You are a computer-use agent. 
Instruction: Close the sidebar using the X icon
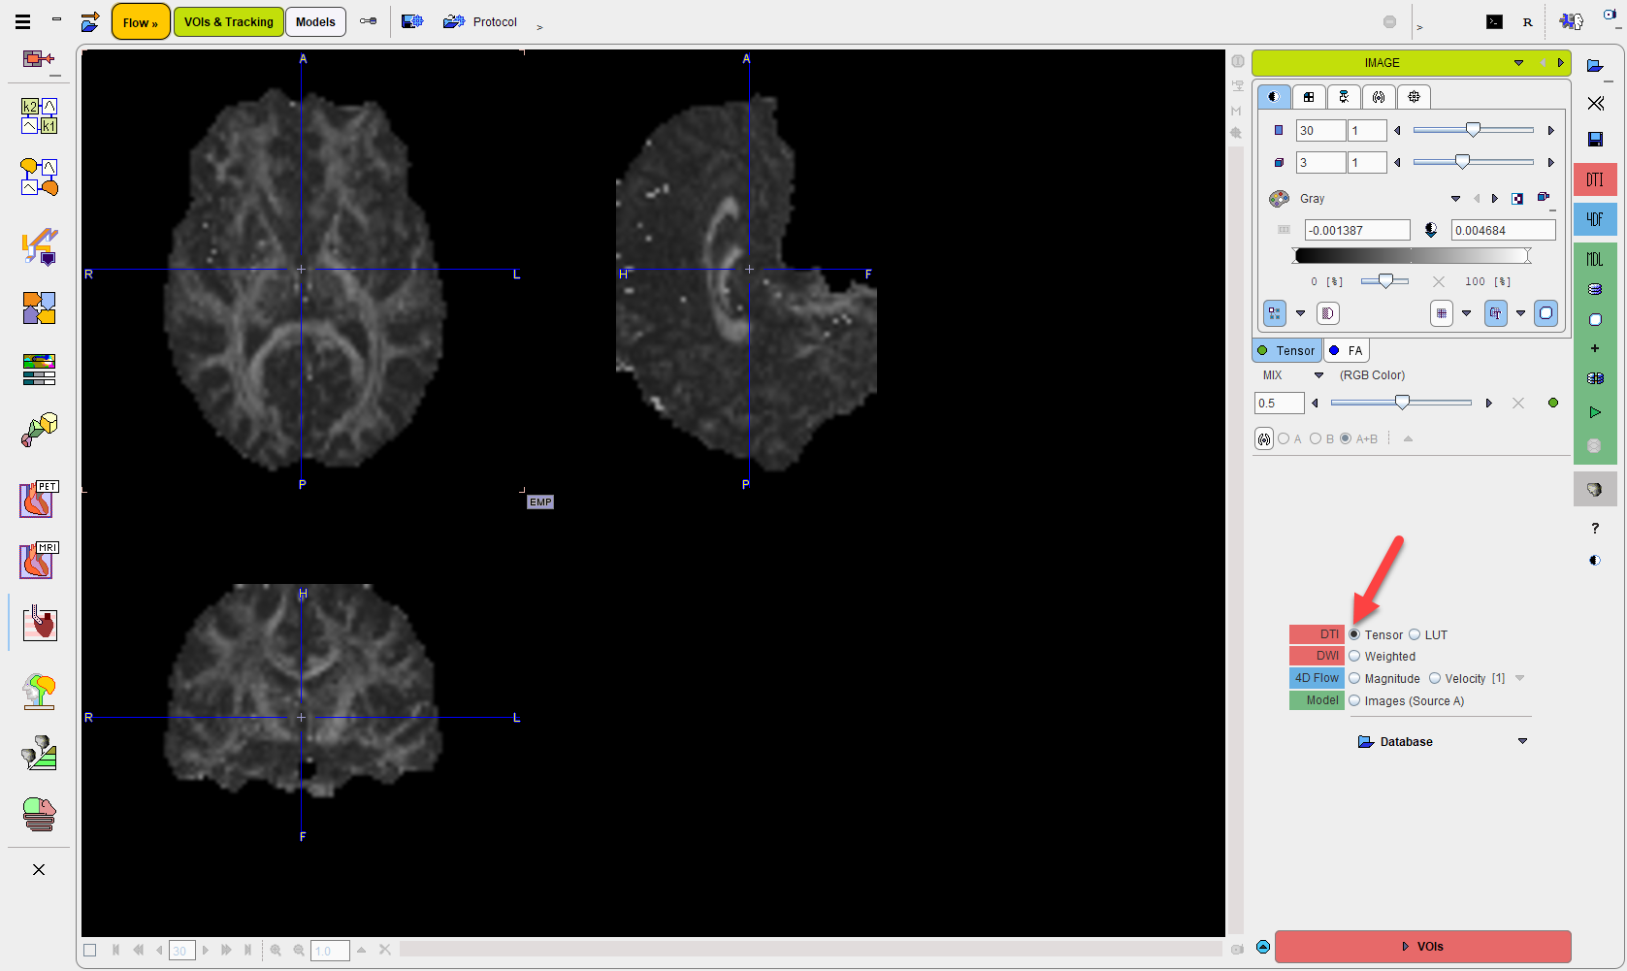pyautogui.click(x=39, y=869)
